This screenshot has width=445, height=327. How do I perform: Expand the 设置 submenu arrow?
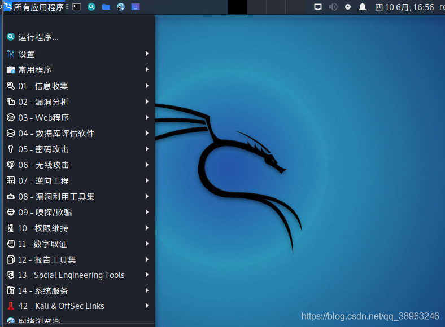click(147, 54)
